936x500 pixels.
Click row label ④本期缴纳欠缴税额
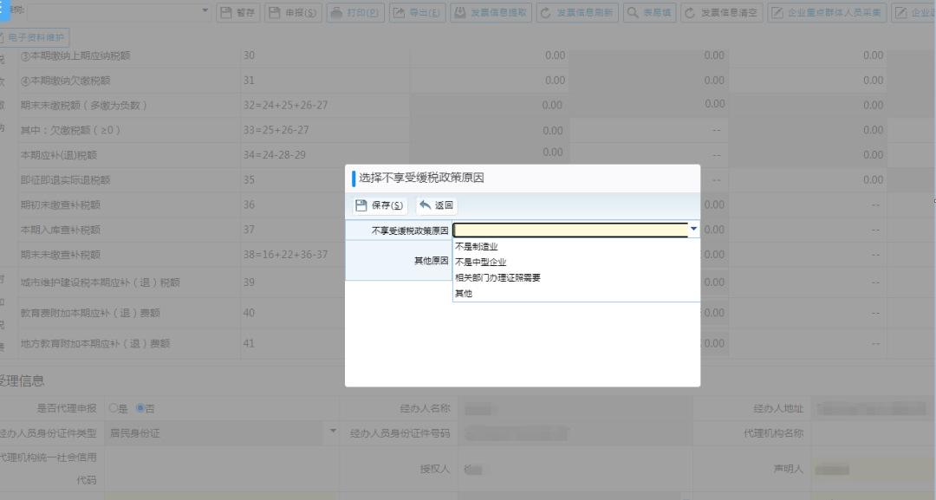click(65, 81)
